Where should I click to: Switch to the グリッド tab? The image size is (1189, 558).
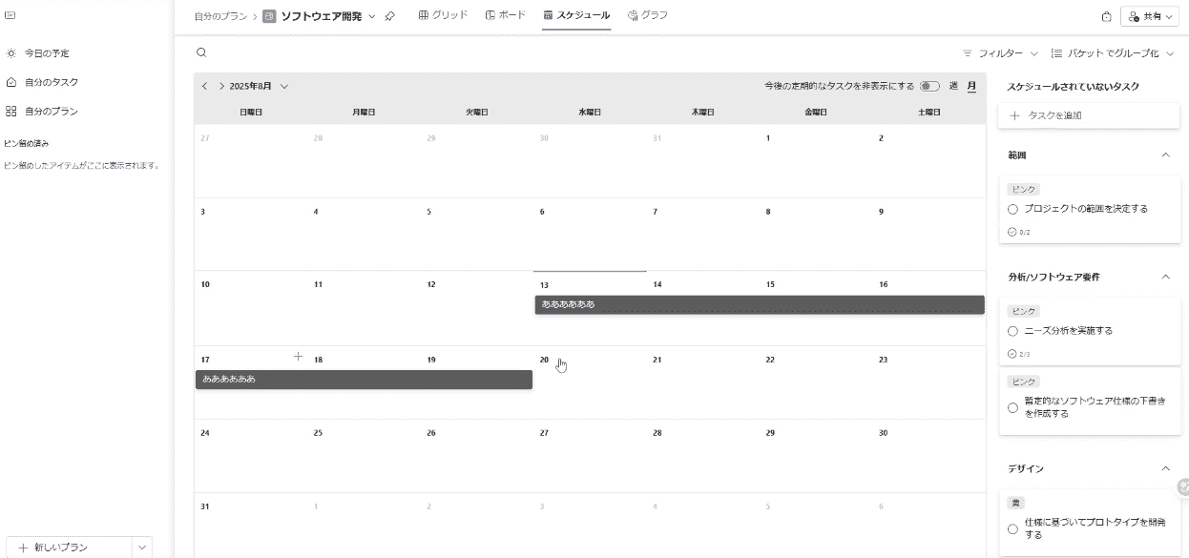pos(444,15)
